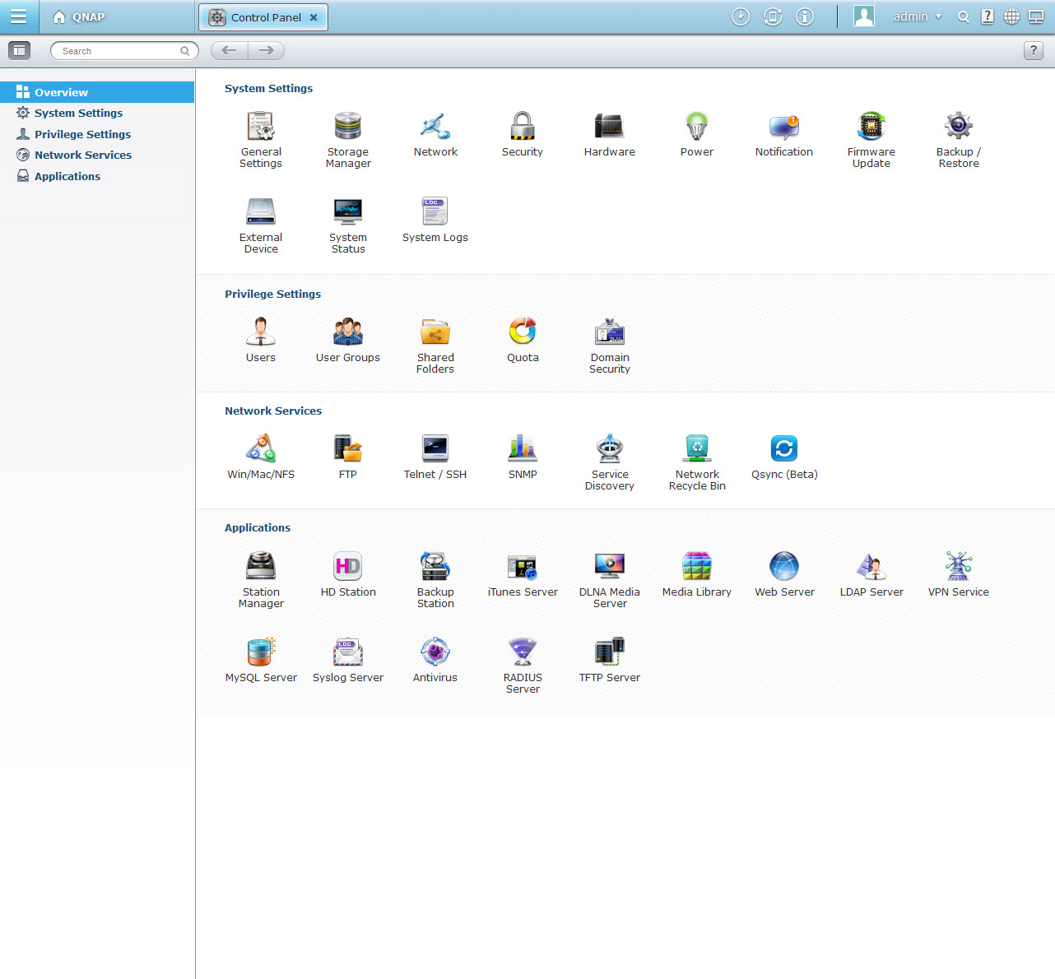Open Storage Manager icon
The height and width of the screenshot is (979, 1055).
(x=347, y=127)
